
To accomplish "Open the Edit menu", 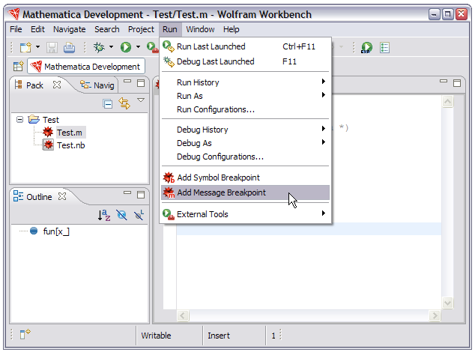I will 37,29.
